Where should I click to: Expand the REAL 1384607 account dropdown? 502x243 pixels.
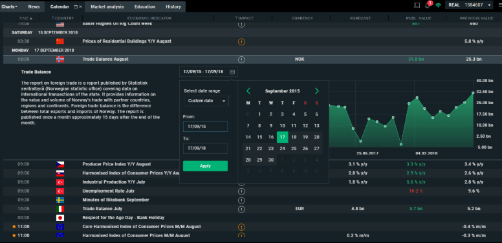(x=469, y=5)
